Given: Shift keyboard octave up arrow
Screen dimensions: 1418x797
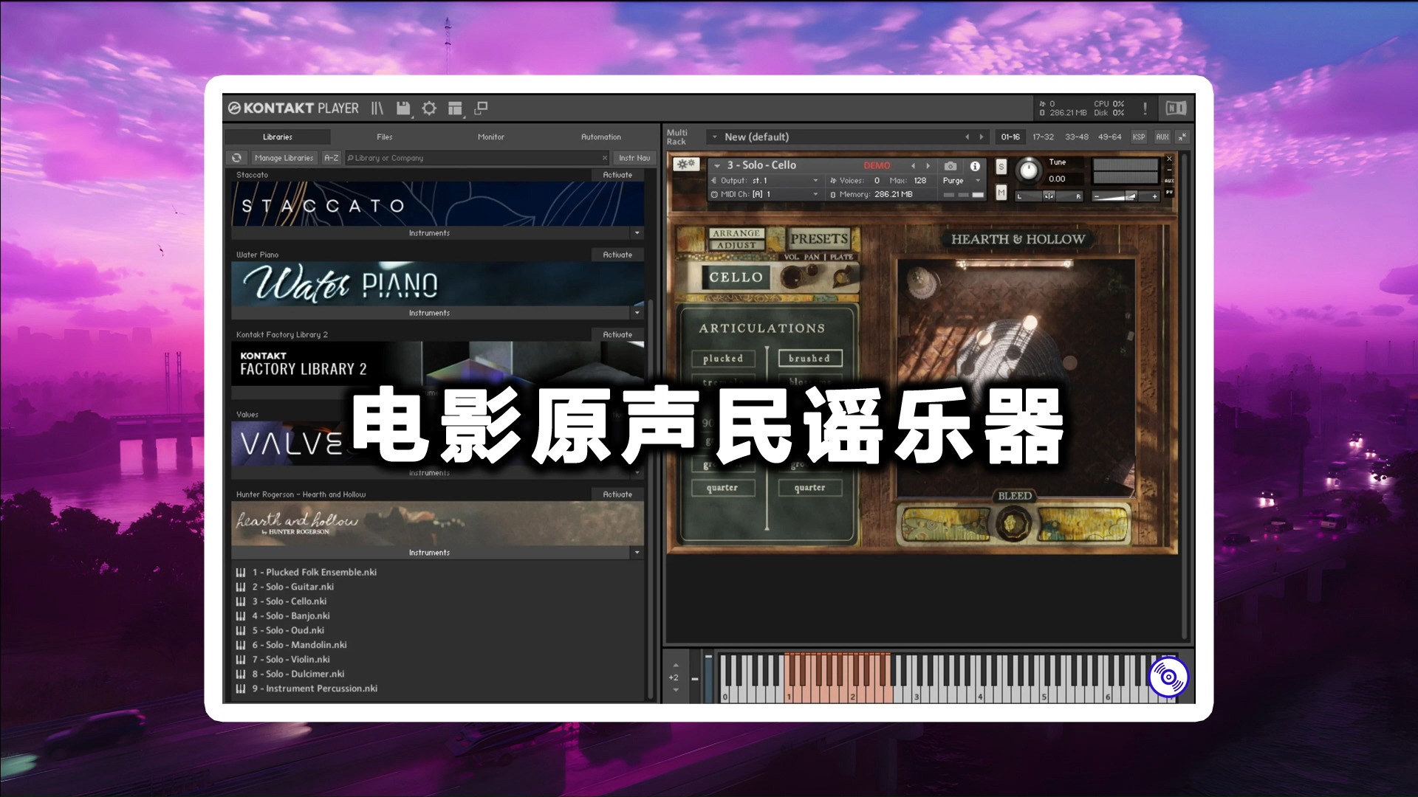Looking at the screenshot, I should 675,665.
